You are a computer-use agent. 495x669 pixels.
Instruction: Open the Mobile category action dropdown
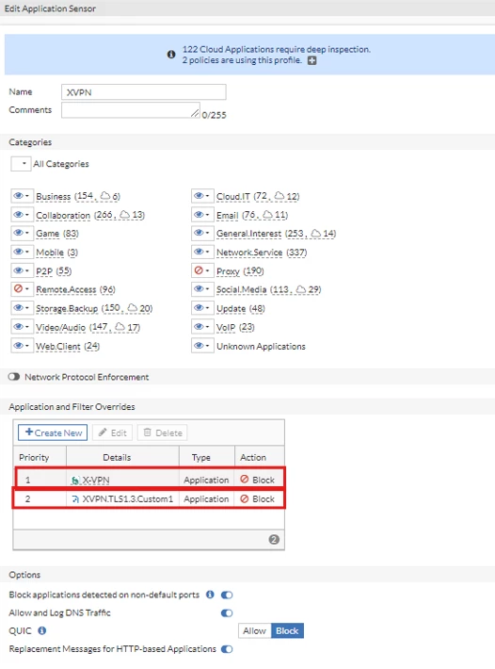pos(23,253)
